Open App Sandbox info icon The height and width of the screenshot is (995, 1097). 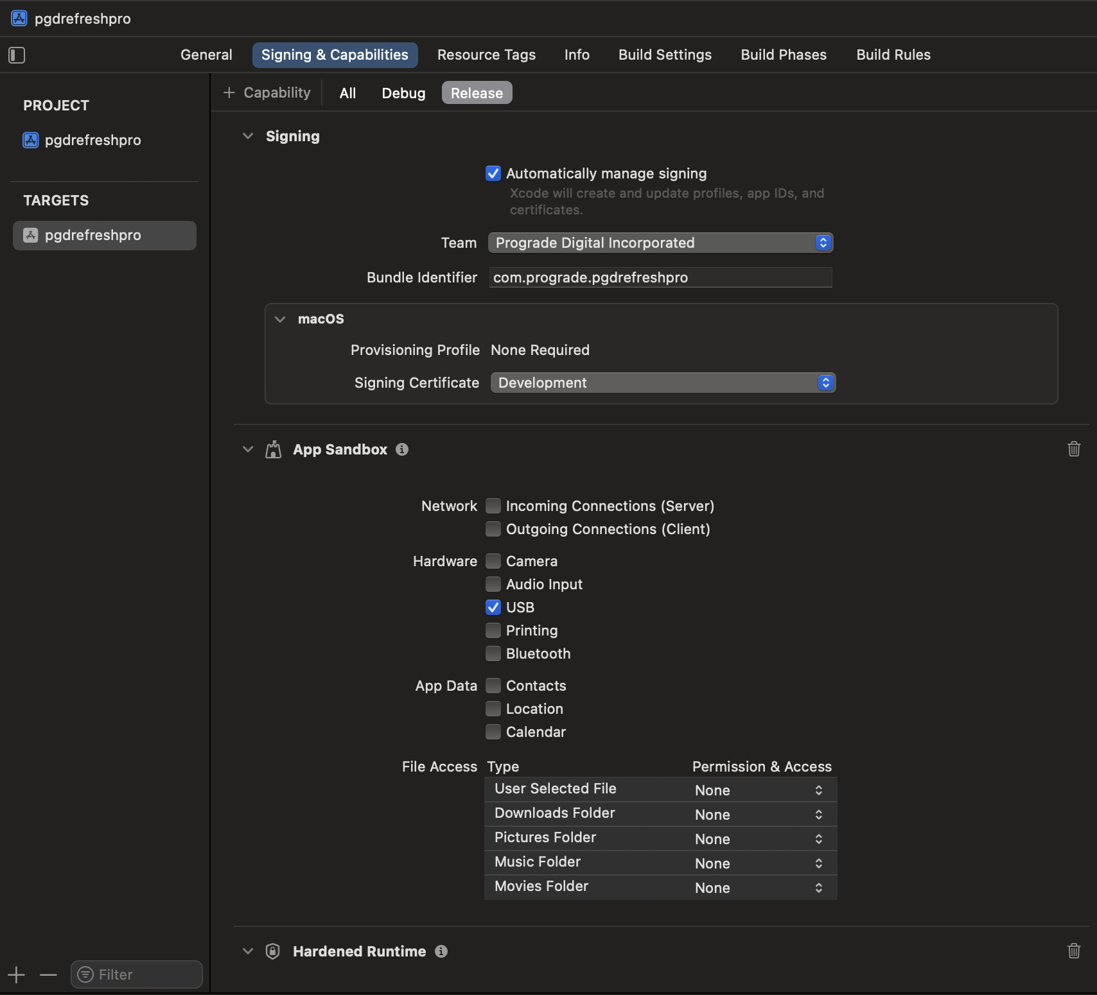tap(402, 449)
